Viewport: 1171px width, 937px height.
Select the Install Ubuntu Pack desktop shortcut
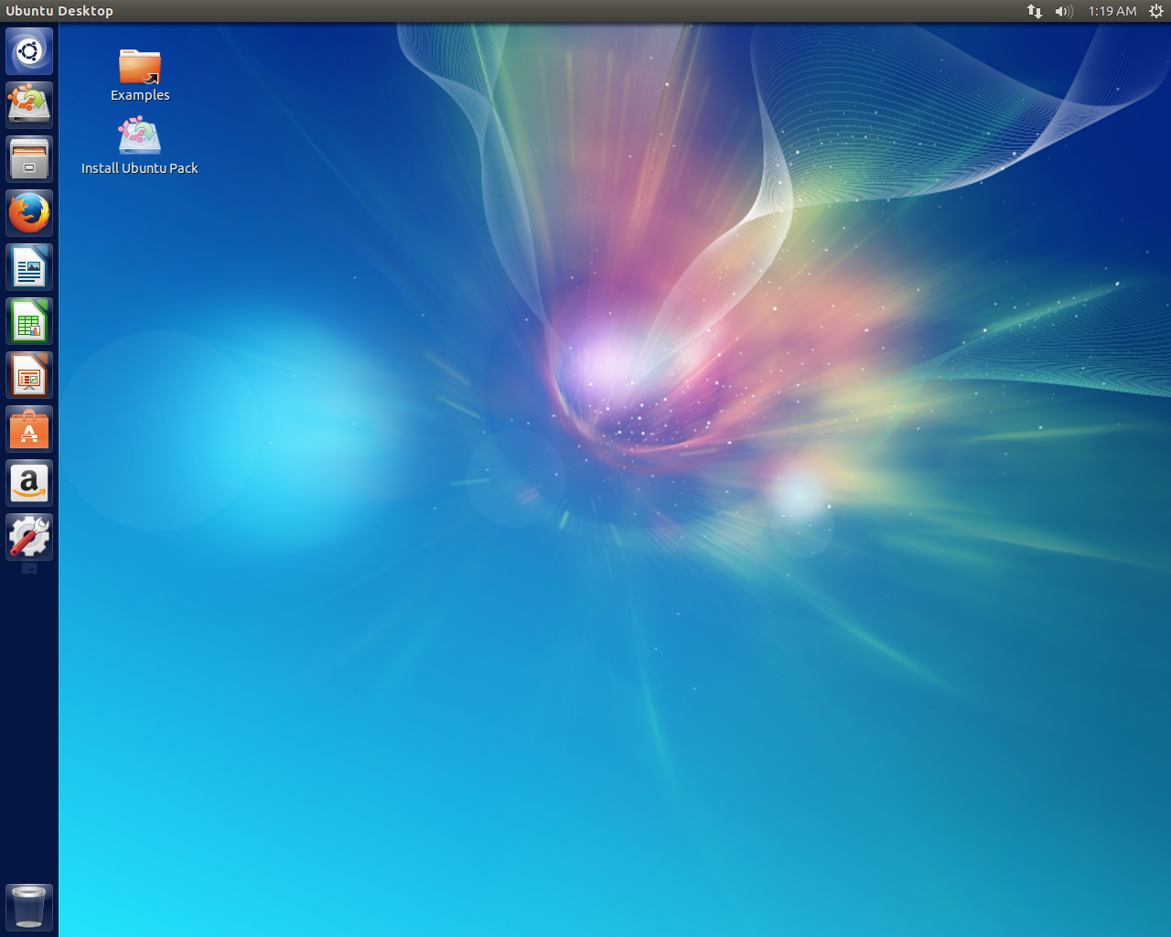tap(140, 146)
